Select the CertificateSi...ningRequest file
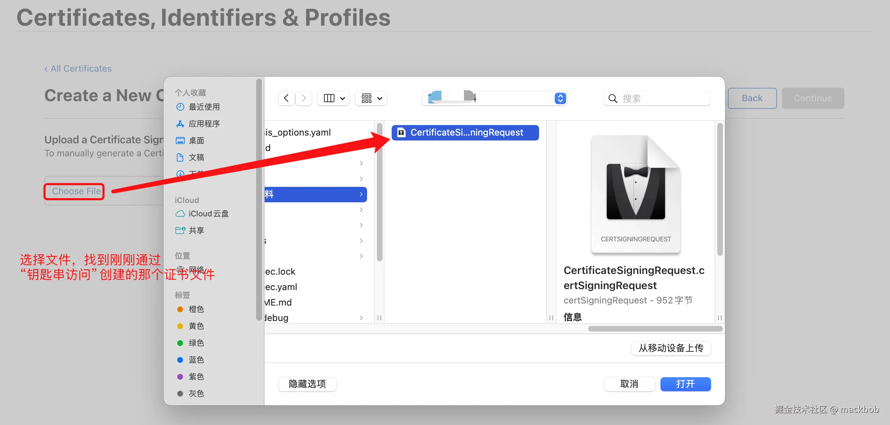The image size is (890, 425). [465, 132]
